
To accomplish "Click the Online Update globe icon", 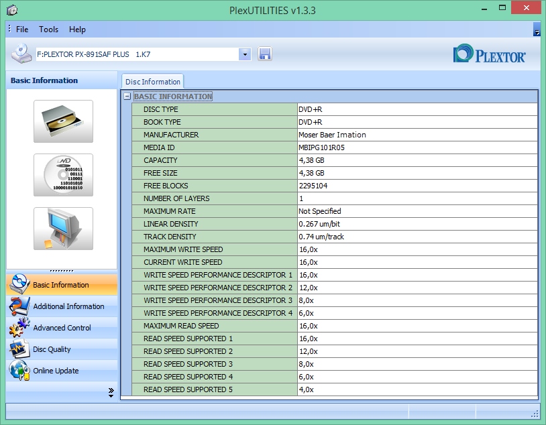I will [x=18, y=371].
